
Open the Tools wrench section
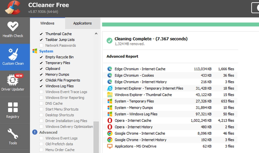(x=13, y=135)
